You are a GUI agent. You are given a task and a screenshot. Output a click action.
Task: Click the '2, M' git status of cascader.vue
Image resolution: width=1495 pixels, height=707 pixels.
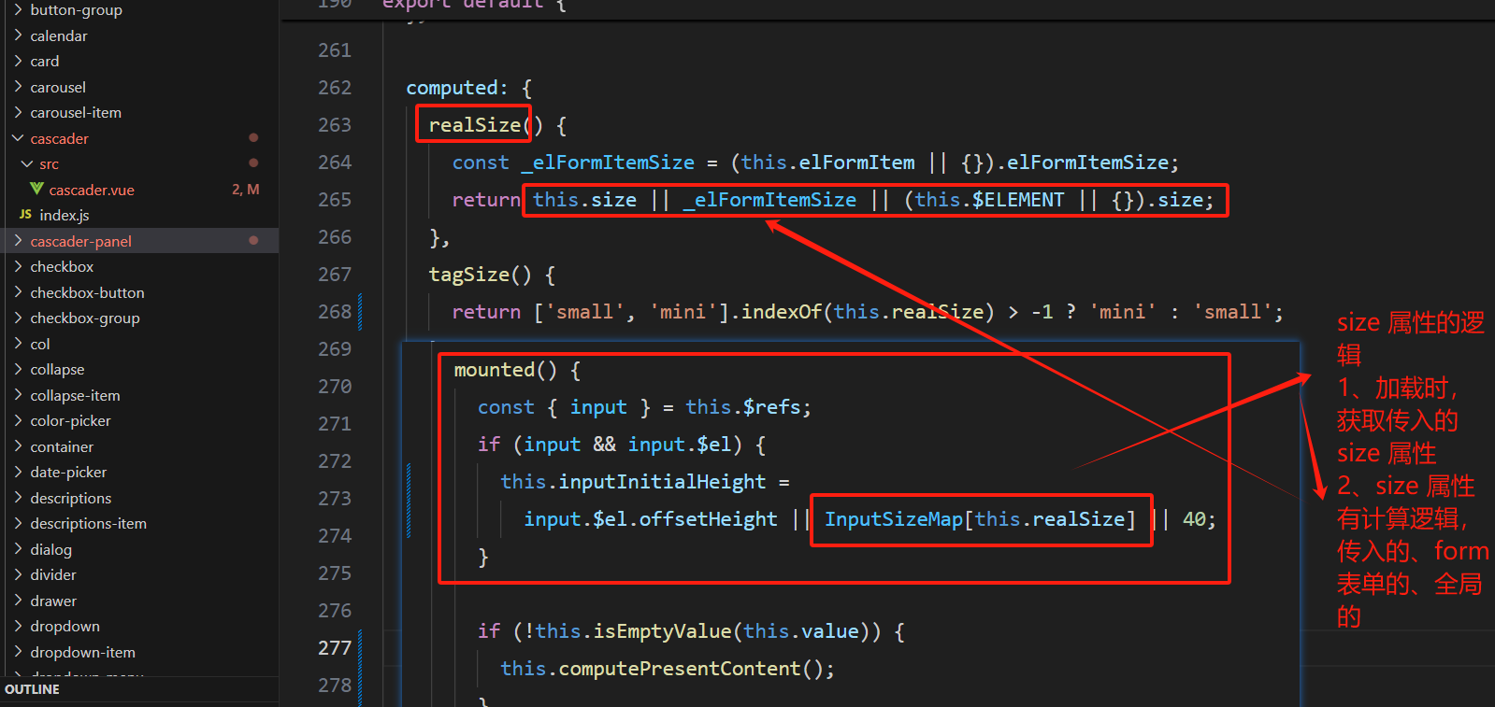pyautogui.click(x=245, y=189)
